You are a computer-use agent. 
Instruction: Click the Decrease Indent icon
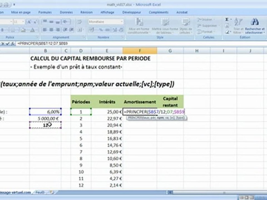tap(65, 30)
